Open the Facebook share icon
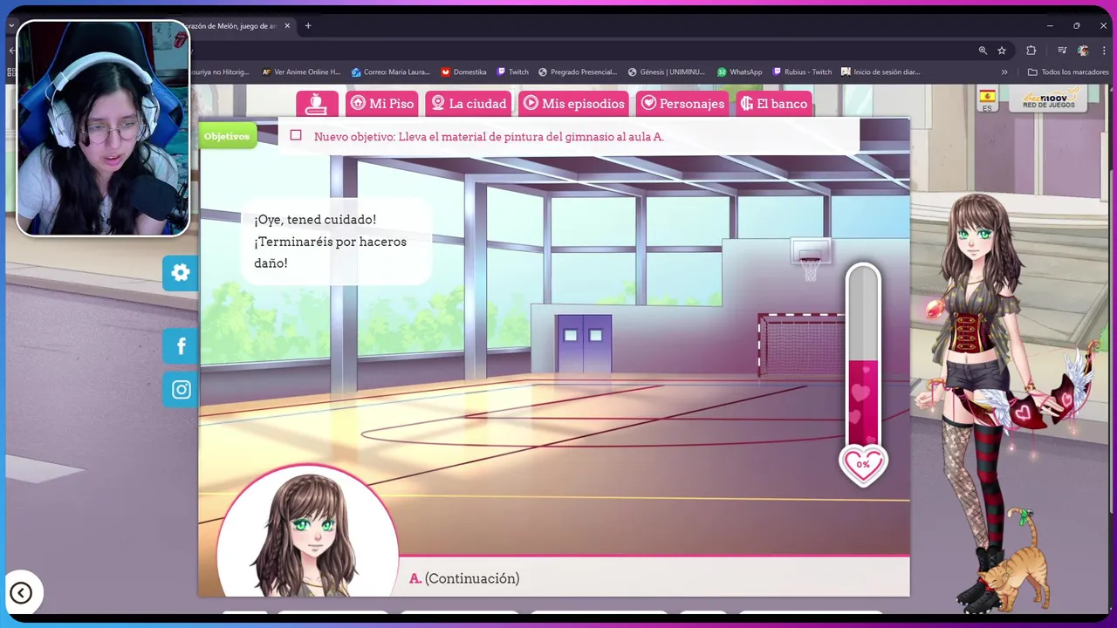Image resolution: width=1117 pixels, height=628 pixels. (x=181, y=346)
